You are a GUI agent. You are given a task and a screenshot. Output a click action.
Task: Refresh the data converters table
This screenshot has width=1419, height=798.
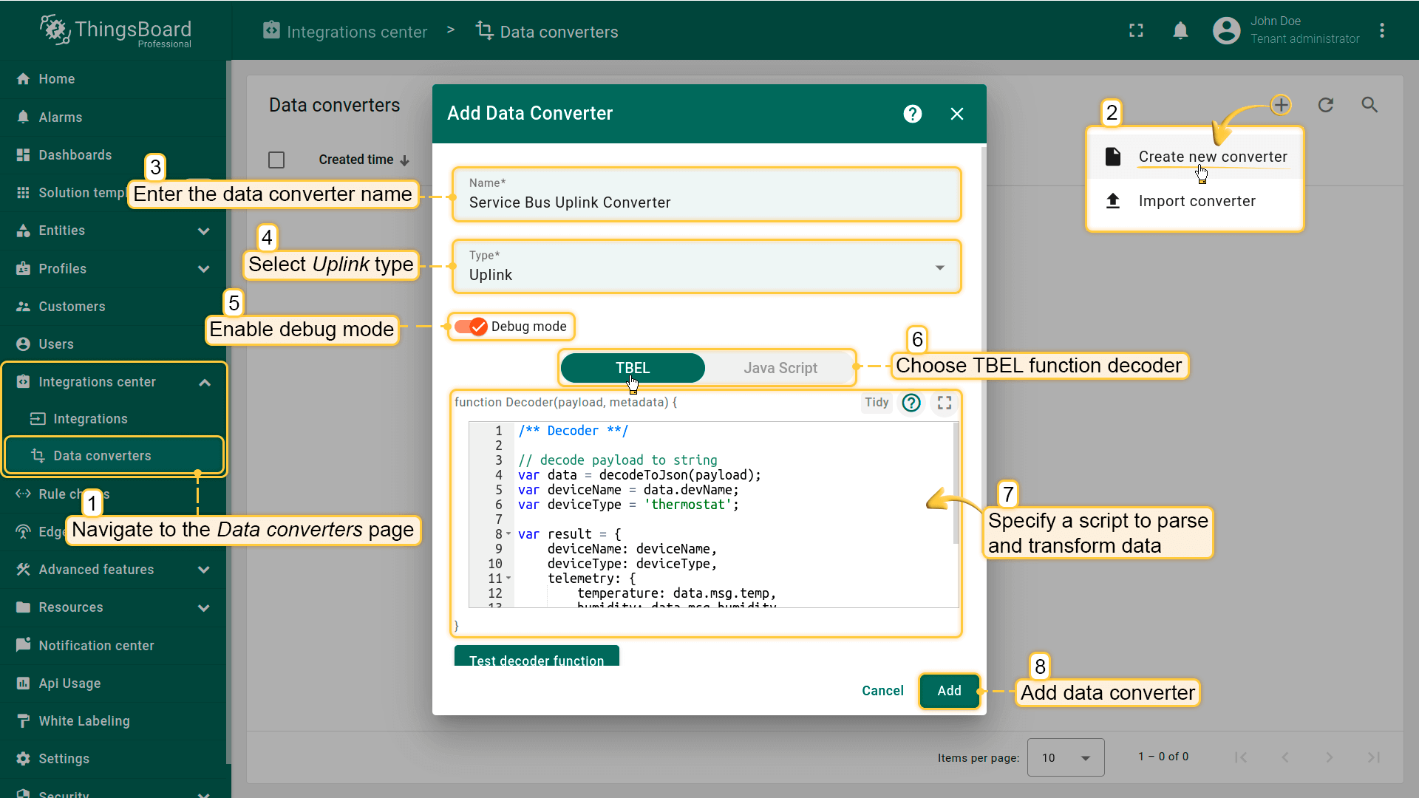(x=1326, y=105)
